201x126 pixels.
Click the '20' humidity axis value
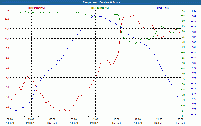[183, 95]
